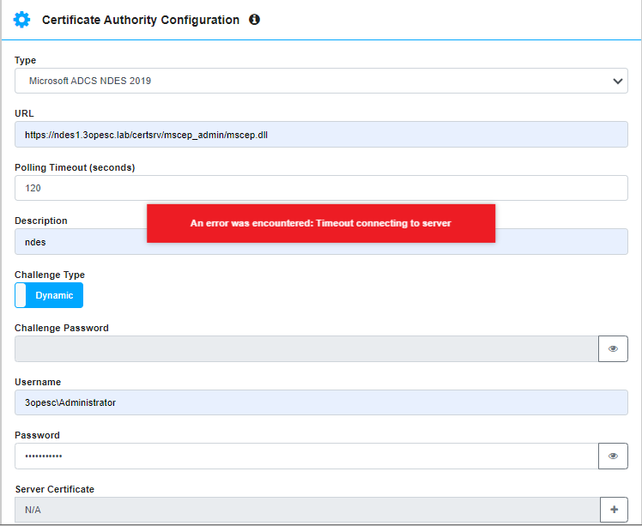The image size is (642, 526).
Task: Click the Description field containing ndes
Action: 321,241
